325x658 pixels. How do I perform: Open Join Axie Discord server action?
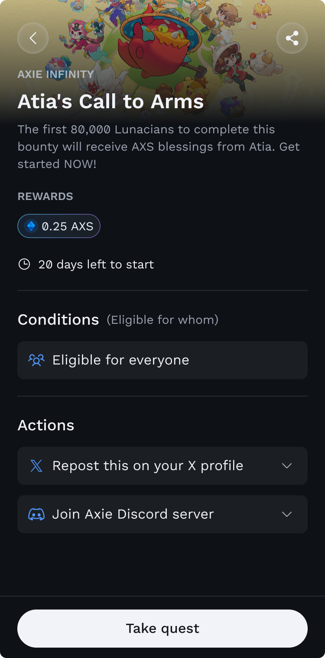(162, 514)
